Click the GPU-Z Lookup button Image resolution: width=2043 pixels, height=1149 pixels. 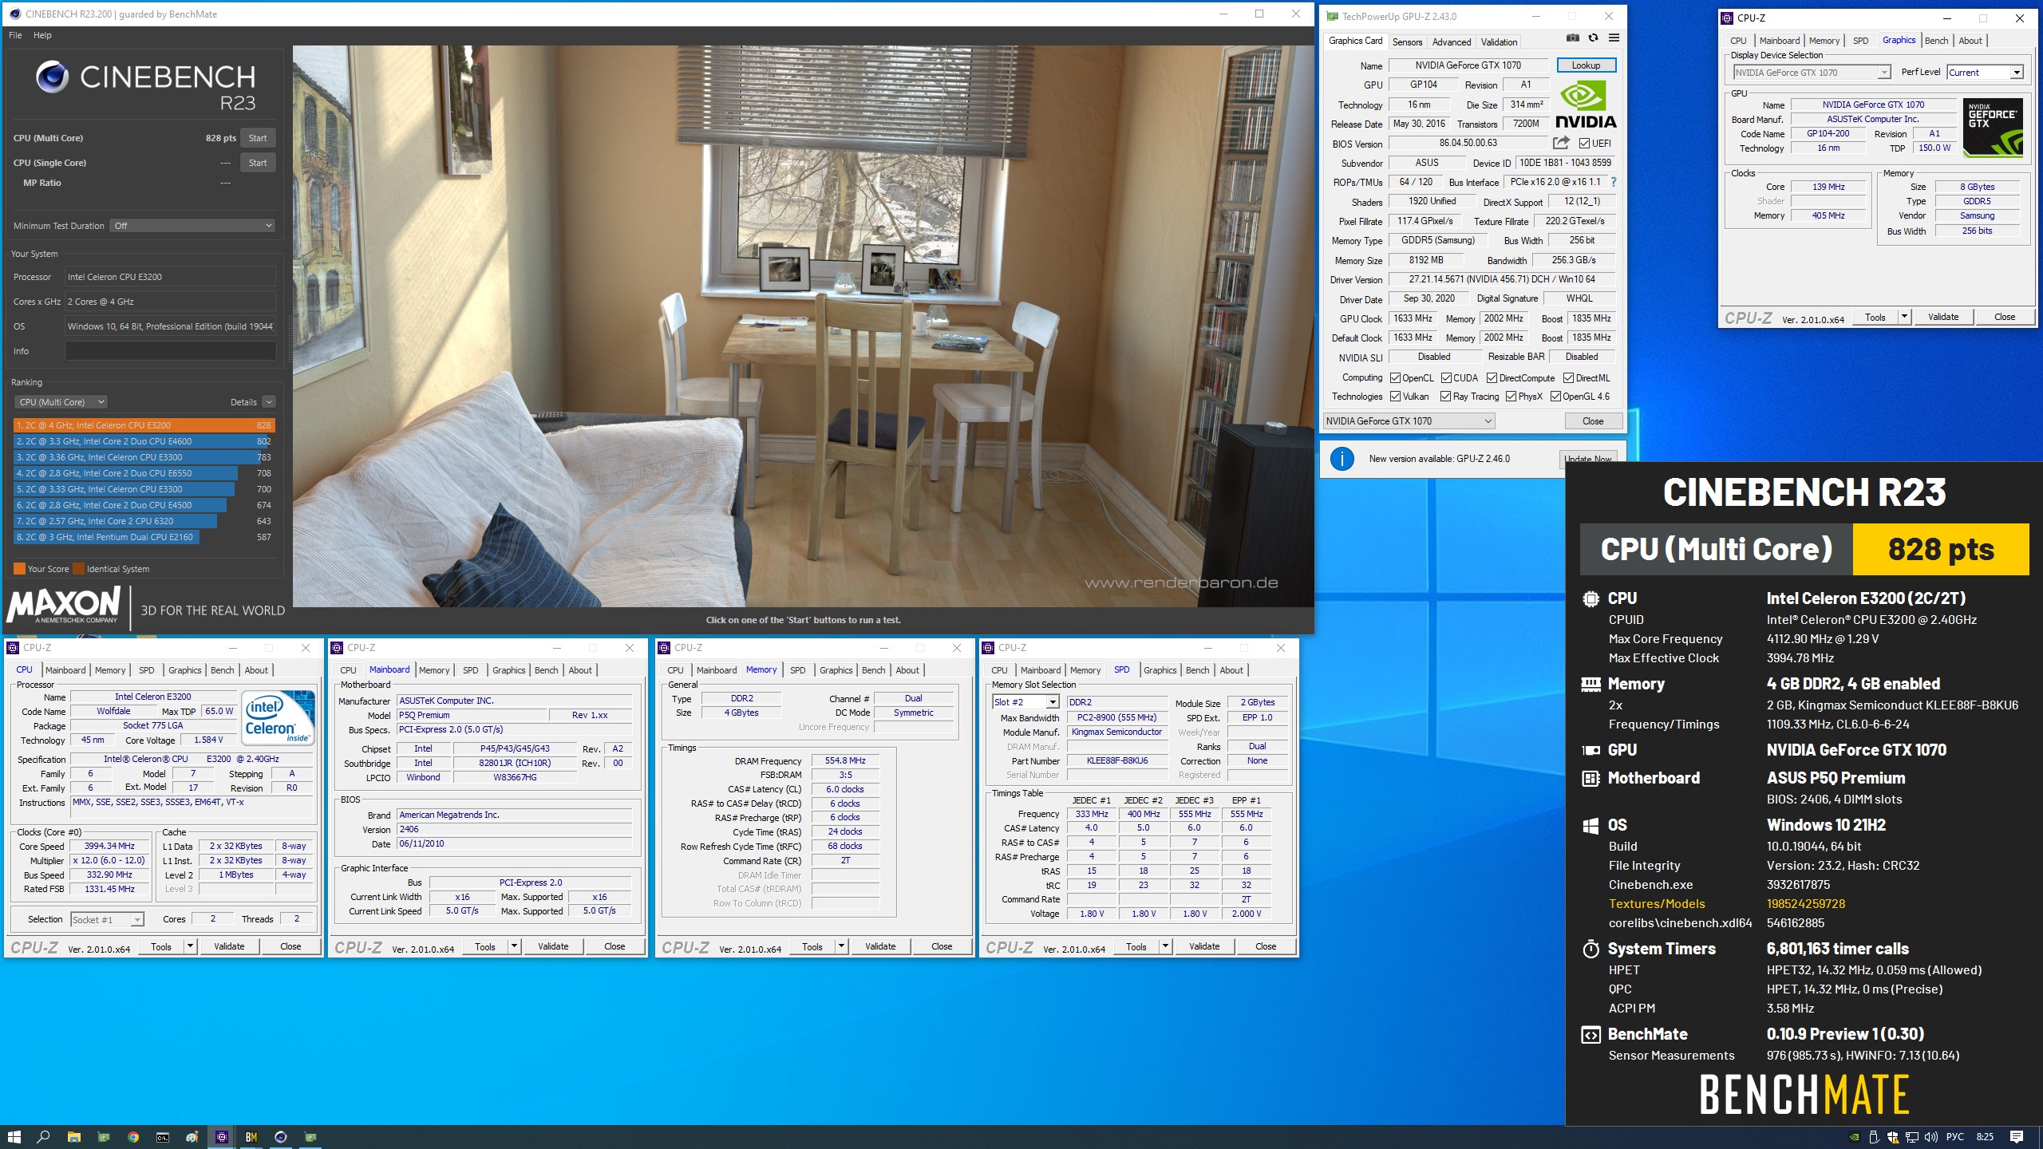(1586, 65)
